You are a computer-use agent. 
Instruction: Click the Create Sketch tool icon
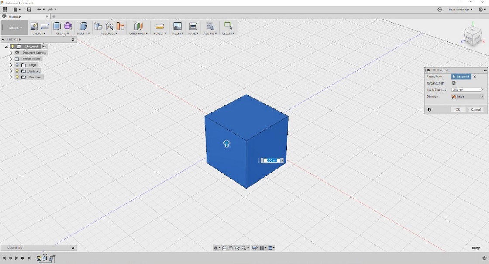pos(34,26)
